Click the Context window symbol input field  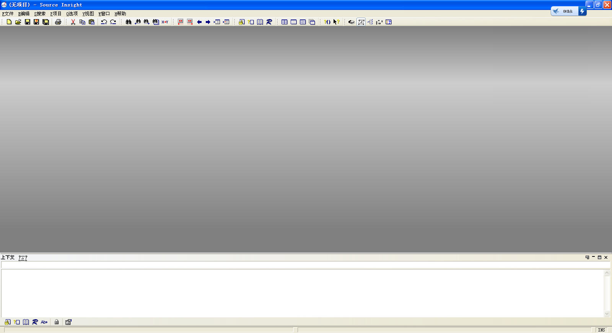coord(305,265)
